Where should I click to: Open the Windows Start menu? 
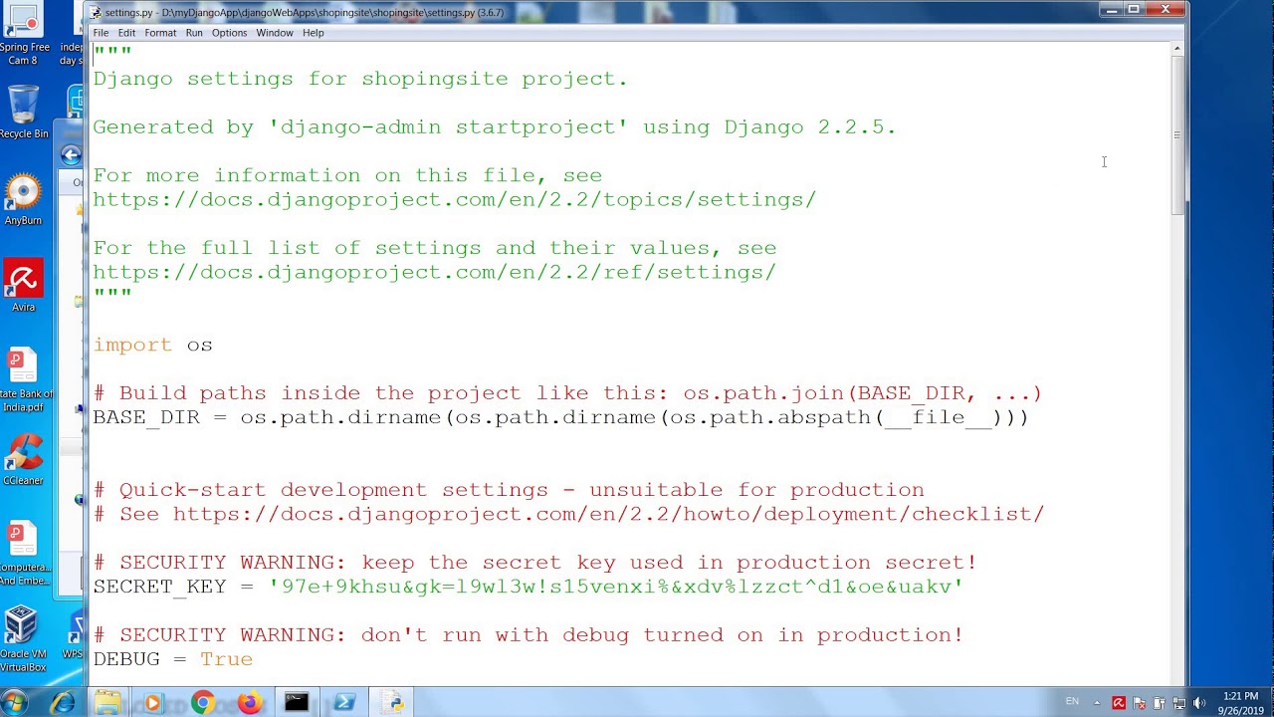15,702
